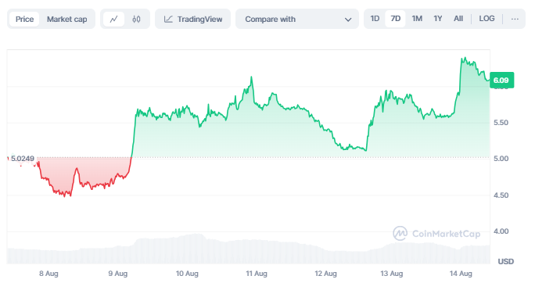Image resolution: width=535 pixels, height=283 pixels.
Task: Select the Market cap toggle
Action: click(67, 19)
